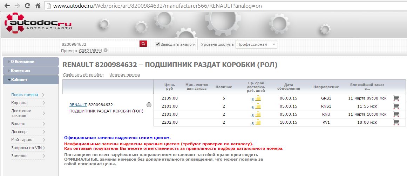The width and height of the screenshot is (407, 176).
Task: Select price cell 2202,00
Action: [x=170, y=122]
